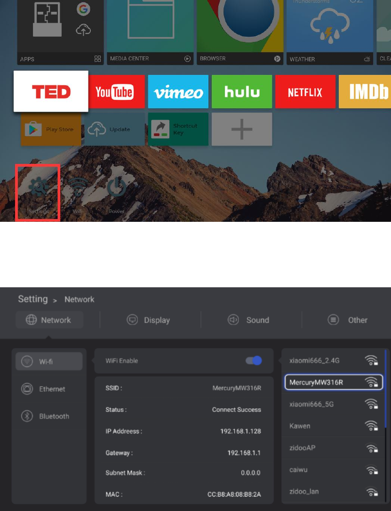
Task: Select the MercuryMW316R network entry
Action: tap(334, 382)
